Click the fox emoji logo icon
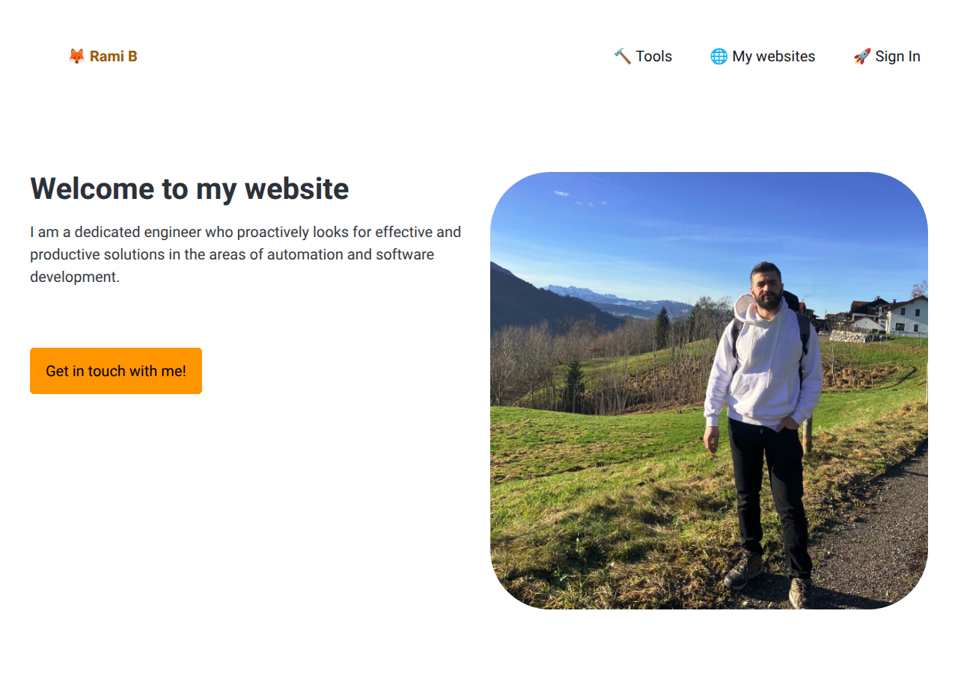Image resolution: width=958 pixels, height=673 pixels. pos(76,56)
